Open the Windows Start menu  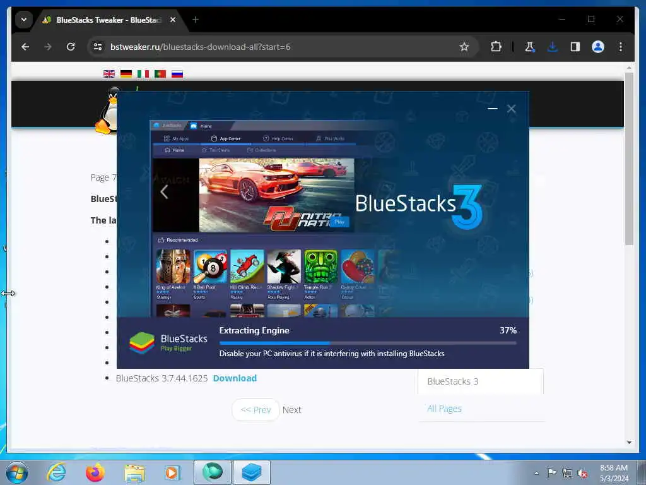click(17, 472)
